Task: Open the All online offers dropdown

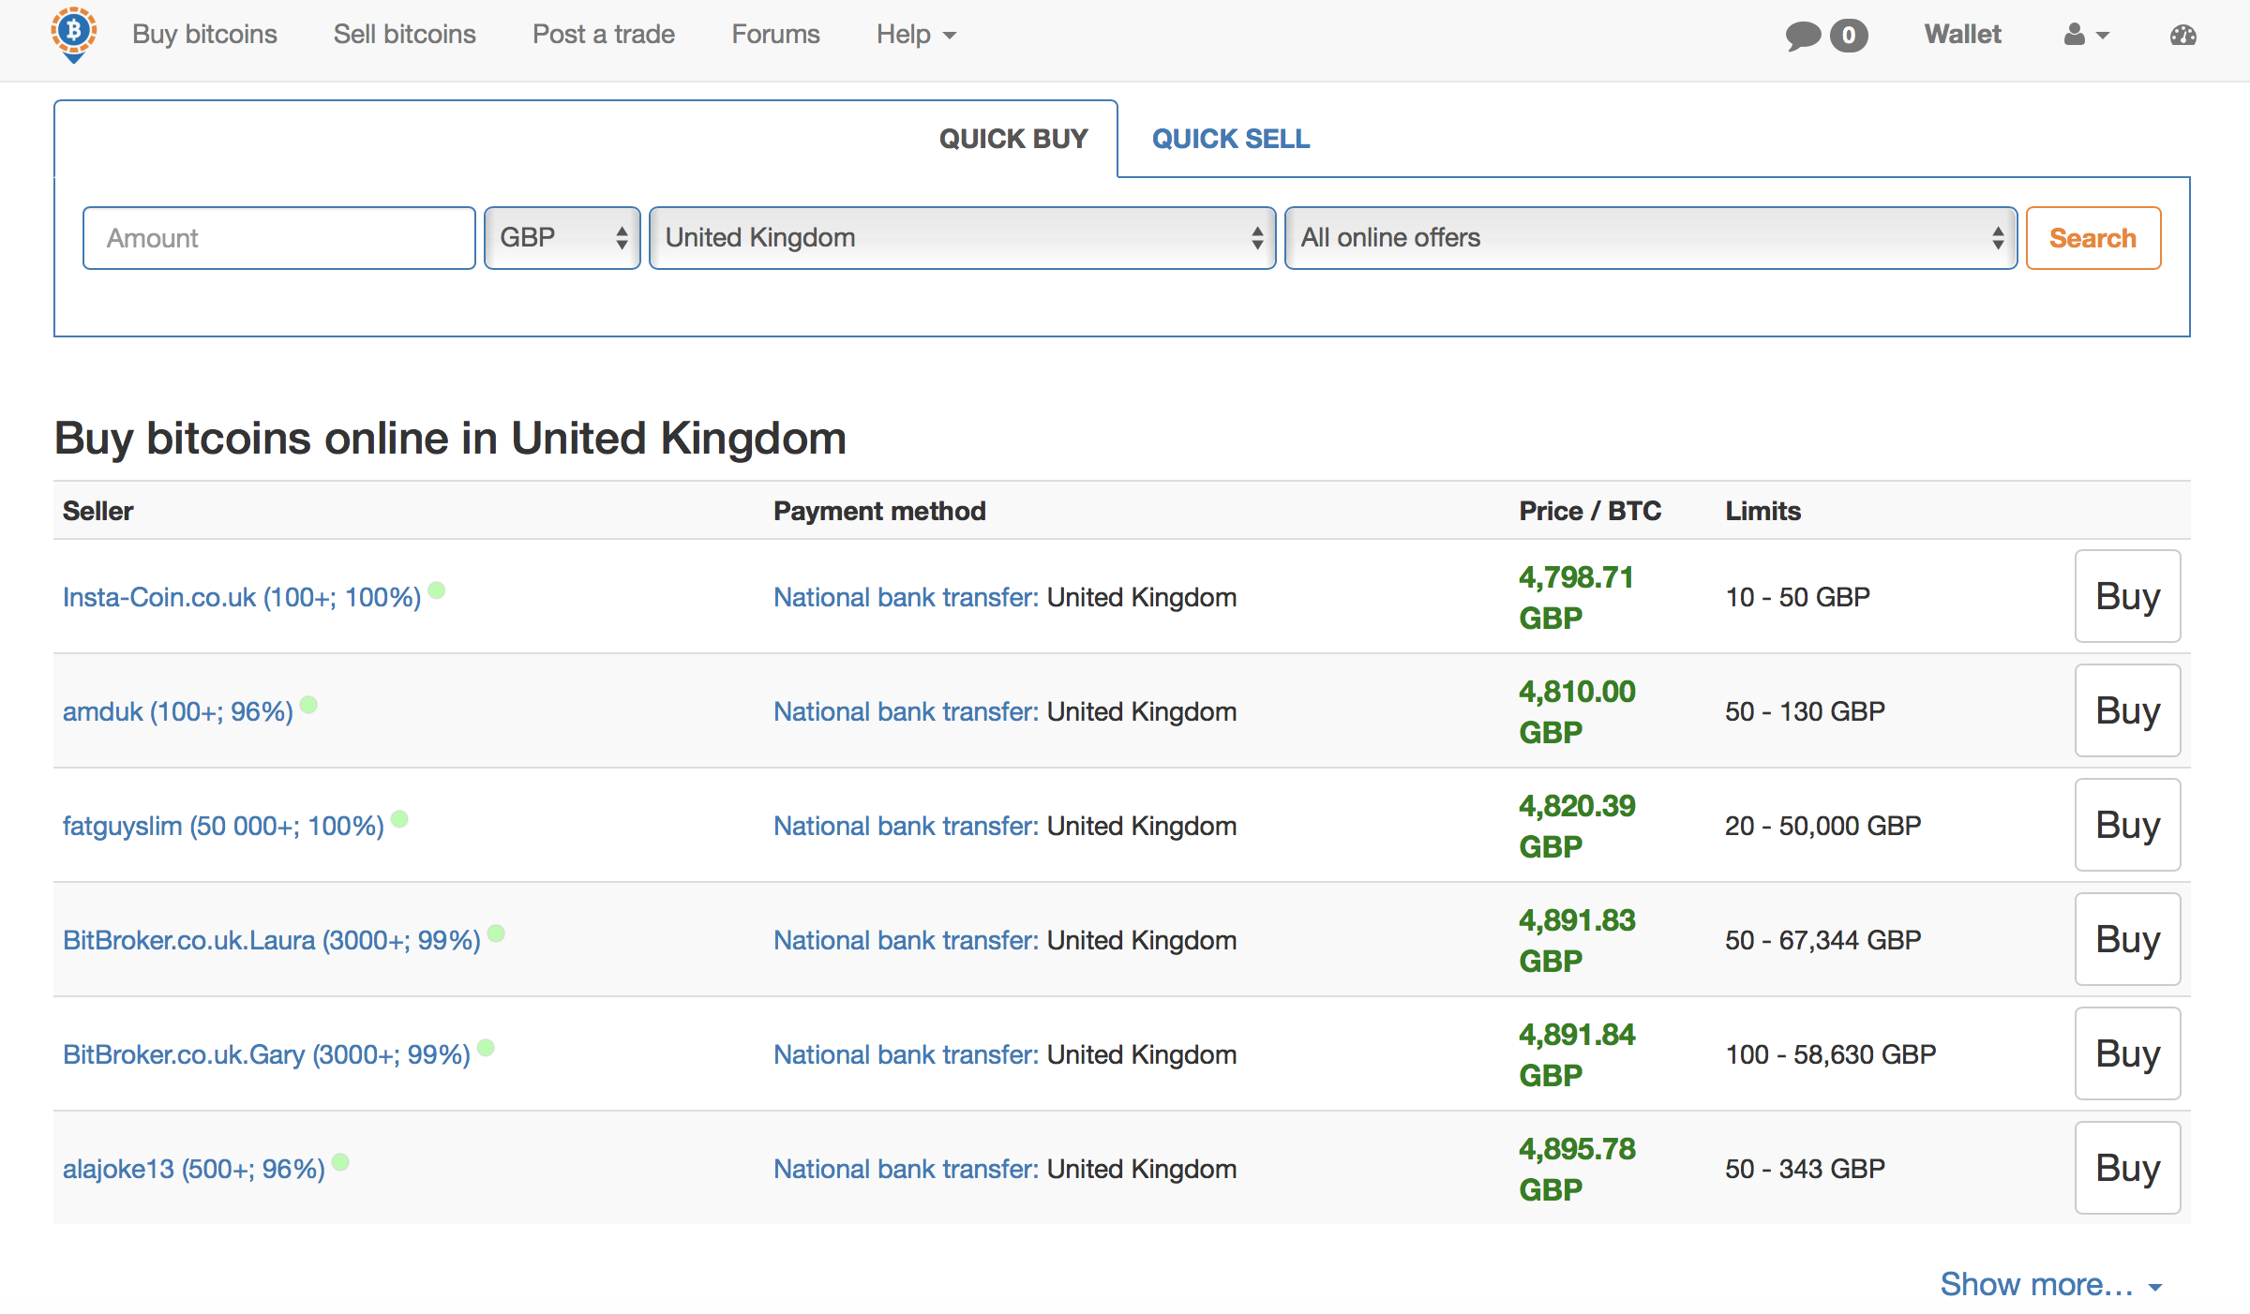Action: tap(1650, 238)
